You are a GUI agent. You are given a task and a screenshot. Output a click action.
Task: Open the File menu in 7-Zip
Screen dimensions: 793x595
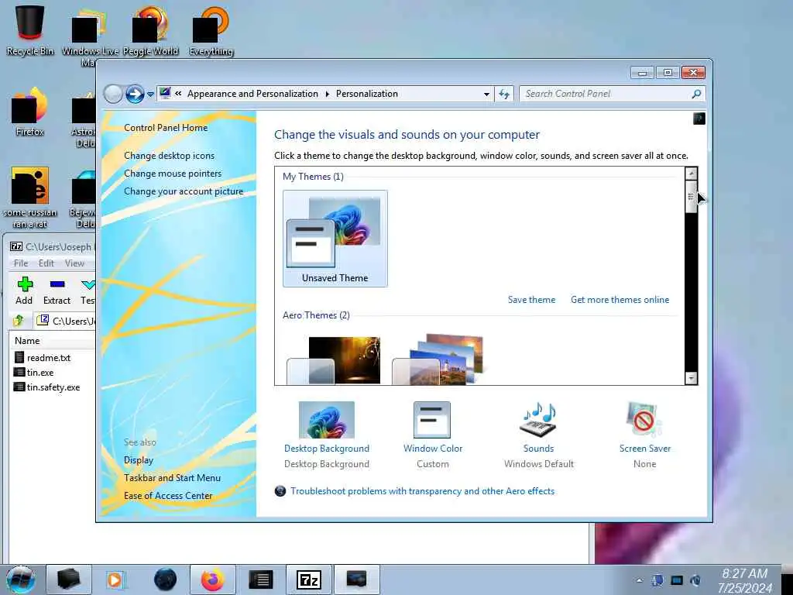pyautogui.click(x=21, y=263)
